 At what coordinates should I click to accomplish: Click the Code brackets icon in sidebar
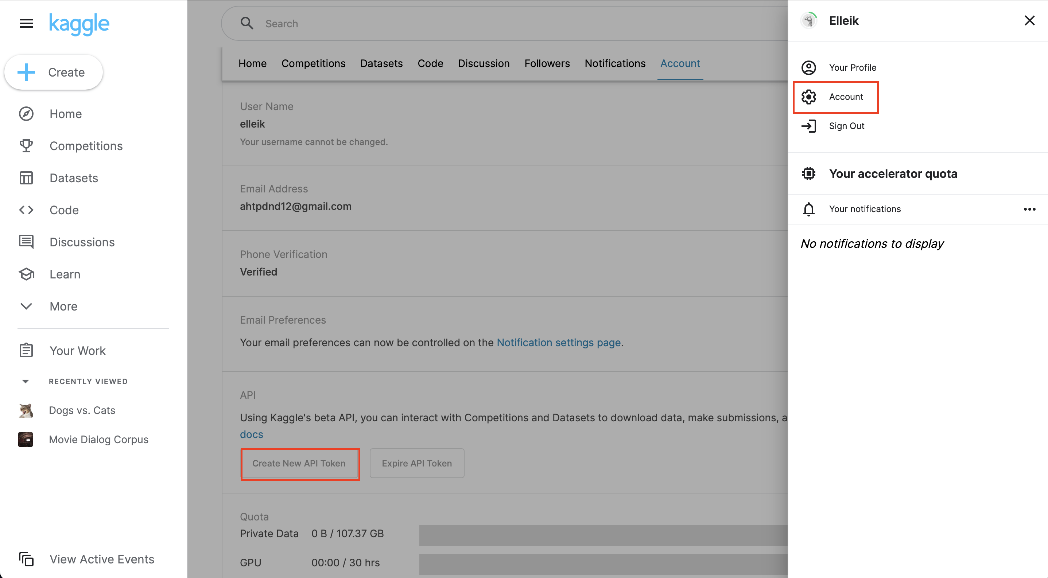point(26,210)
